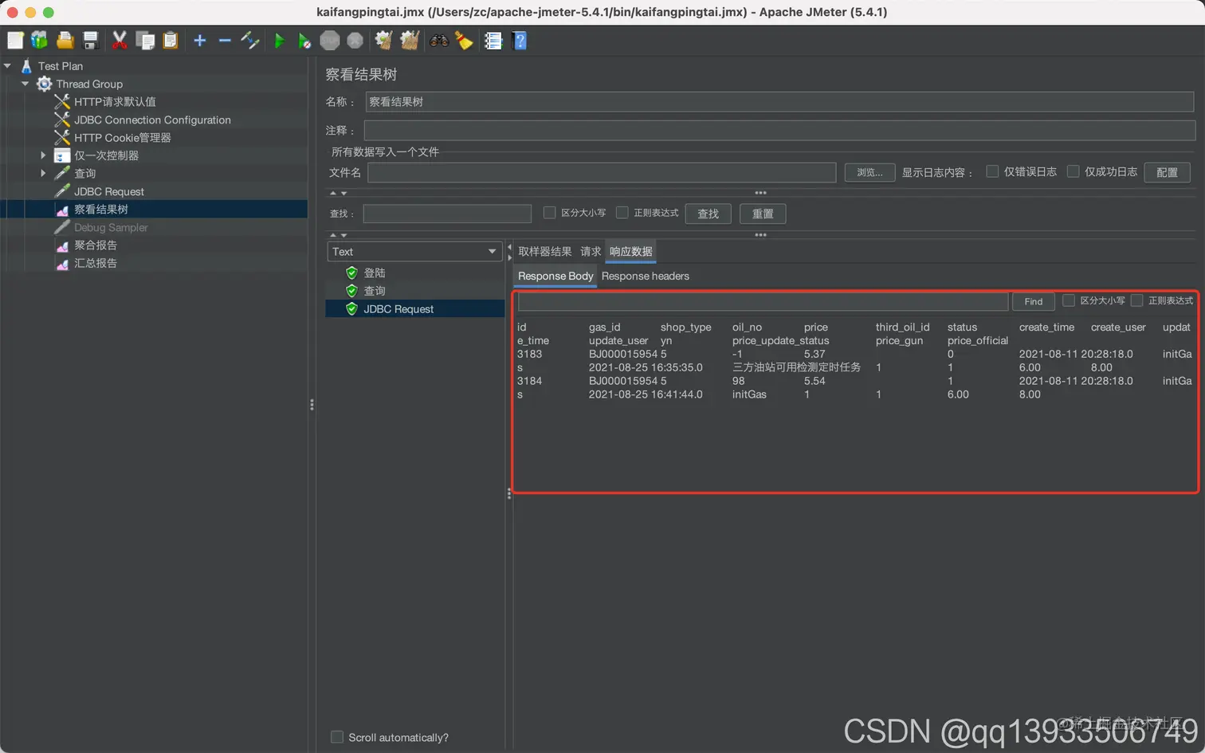This screenshot has height=753, width=1205.
Task: Select the Test Plan node
Action: coord(61,66)
